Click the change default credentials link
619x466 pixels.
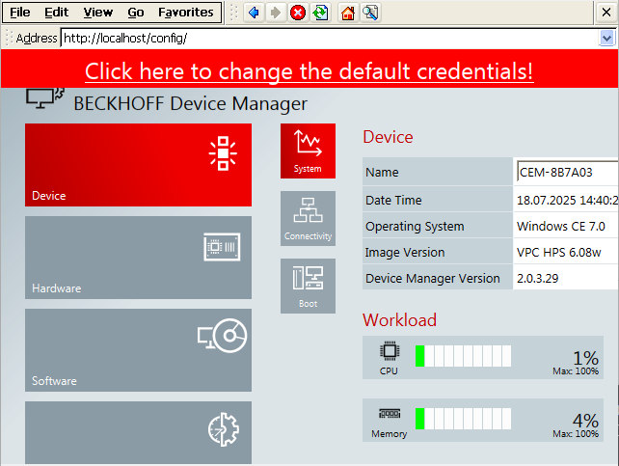click(x=309, y=71)
